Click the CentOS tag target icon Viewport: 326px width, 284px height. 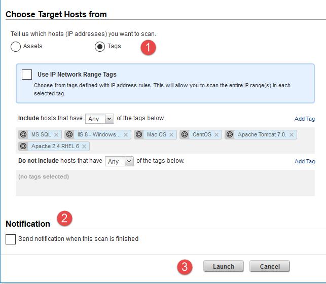(185, 134)
